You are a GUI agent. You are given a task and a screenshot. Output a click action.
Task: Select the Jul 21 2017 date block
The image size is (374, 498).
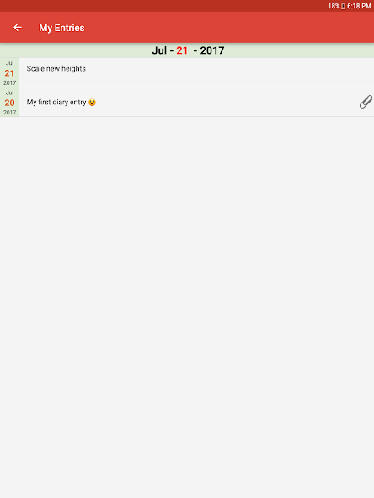9,72
